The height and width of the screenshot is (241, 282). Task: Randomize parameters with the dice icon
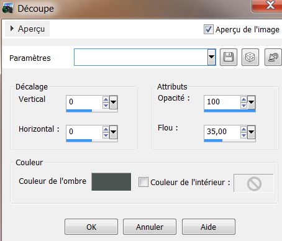[x=250, y=57]
